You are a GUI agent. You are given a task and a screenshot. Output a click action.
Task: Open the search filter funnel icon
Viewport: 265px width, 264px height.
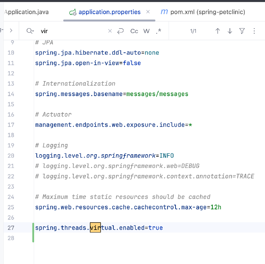[x=242, y=31]
